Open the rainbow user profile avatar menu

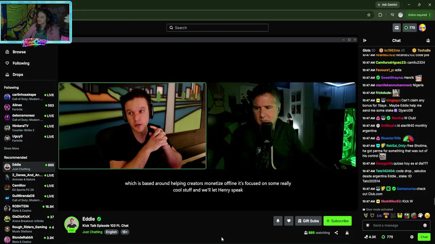click(x=422, y=28)
